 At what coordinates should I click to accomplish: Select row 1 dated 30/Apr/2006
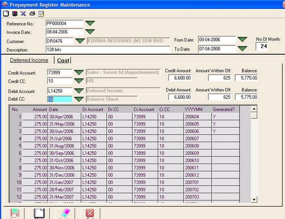tap(125, 117)
